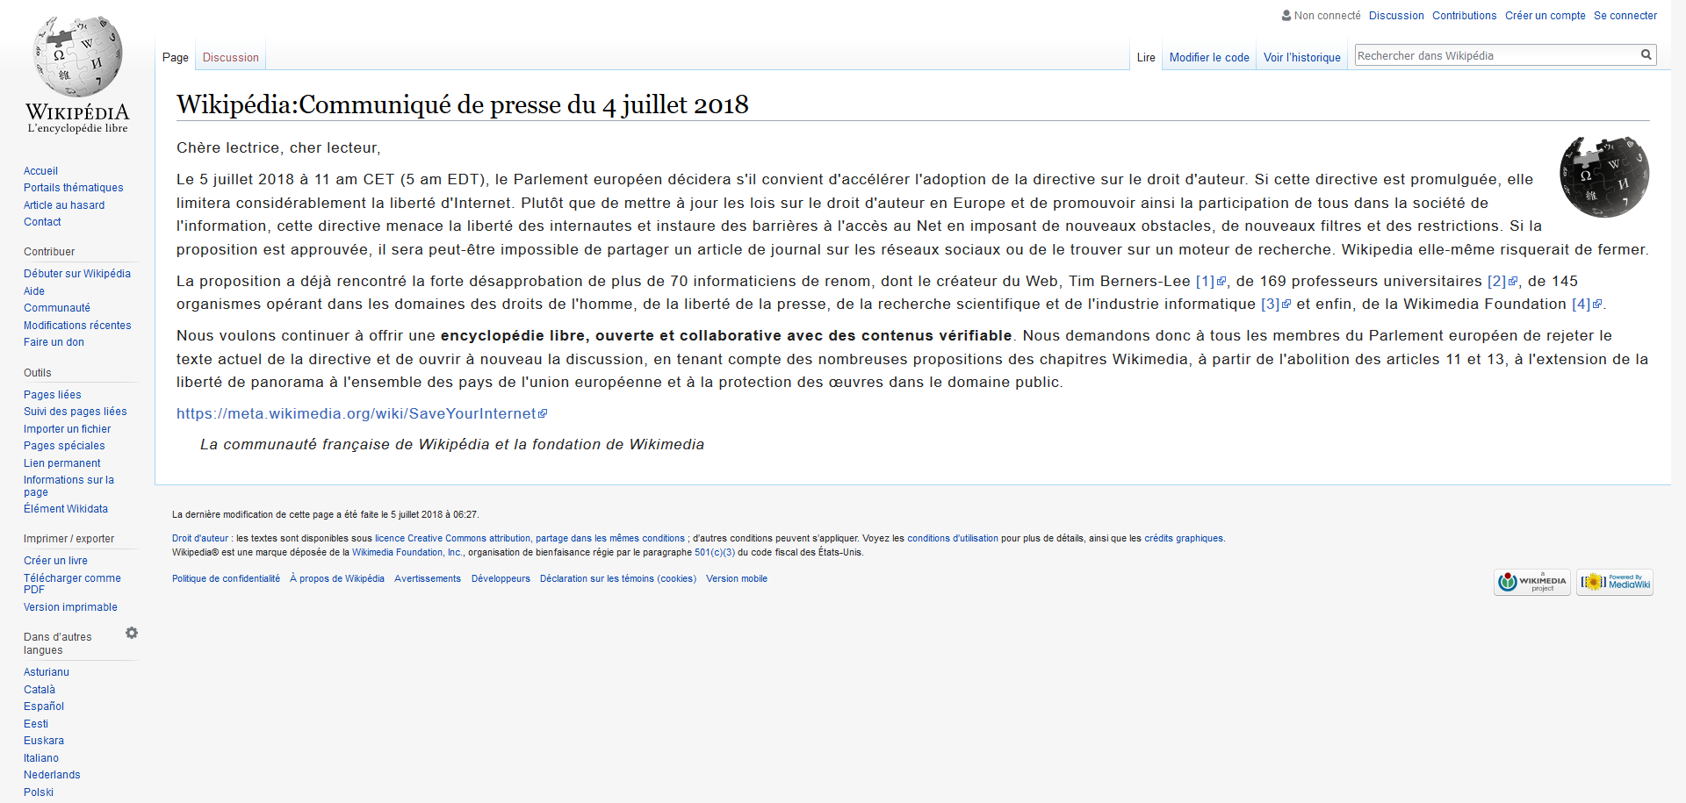The image size is (1686, 803).
Task: Switch to Asturianu language version
Action: pos(47,672)
